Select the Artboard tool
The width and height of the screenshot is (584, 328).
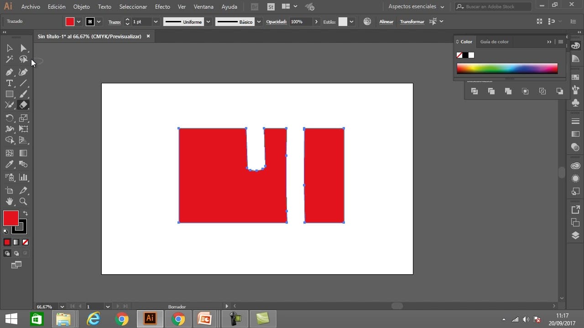(9, 190)
